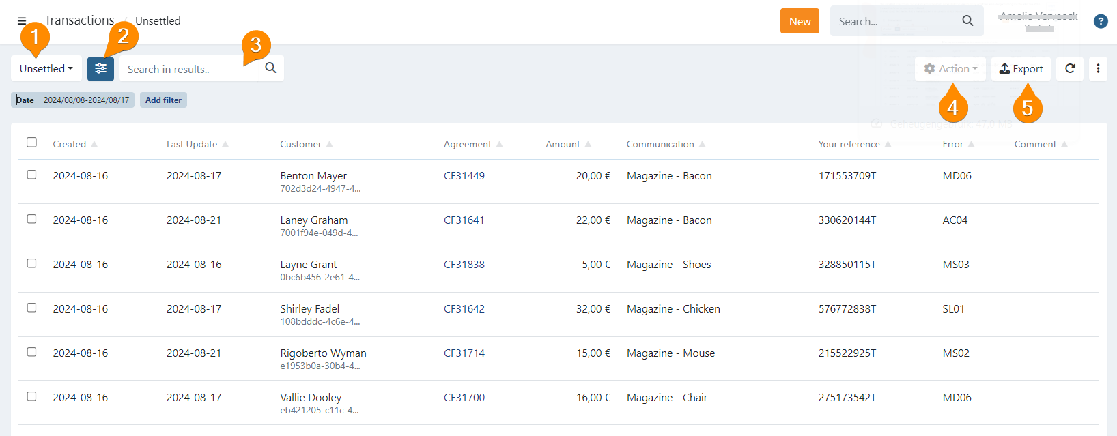Open the help question mark icon
The image size is (1117, 436).
[x=1101, y=21]
